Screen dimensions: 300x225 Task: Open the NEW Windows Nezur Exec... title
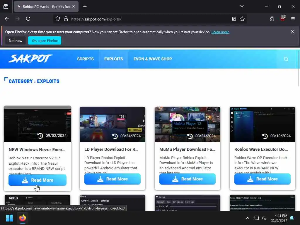(37, 150)
